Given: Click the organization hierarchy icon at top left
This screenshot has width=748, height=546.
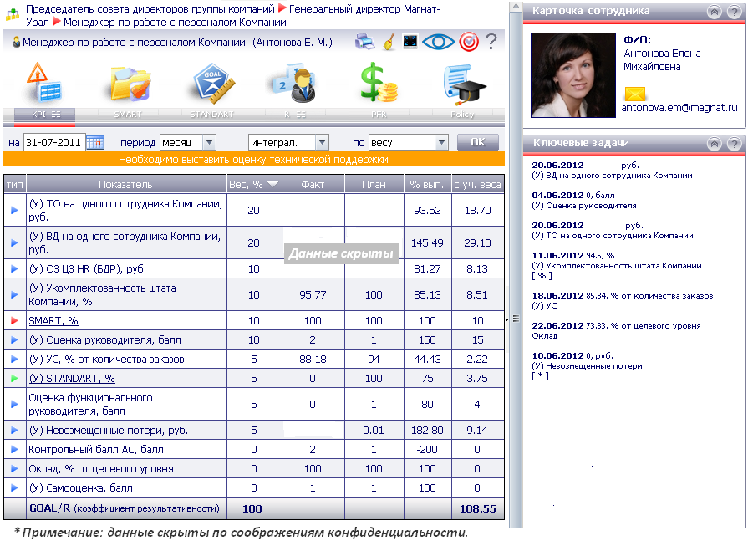Looking at the screenshot, I should point(13,14).
